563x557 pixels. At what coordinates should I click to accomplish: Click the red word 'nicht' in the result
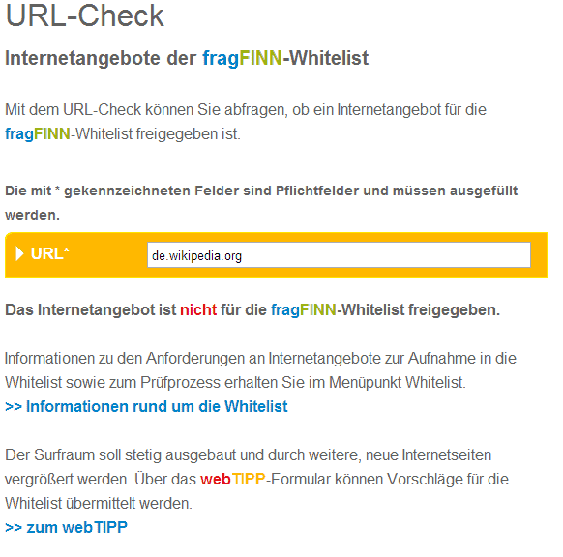tap(198, 309)
